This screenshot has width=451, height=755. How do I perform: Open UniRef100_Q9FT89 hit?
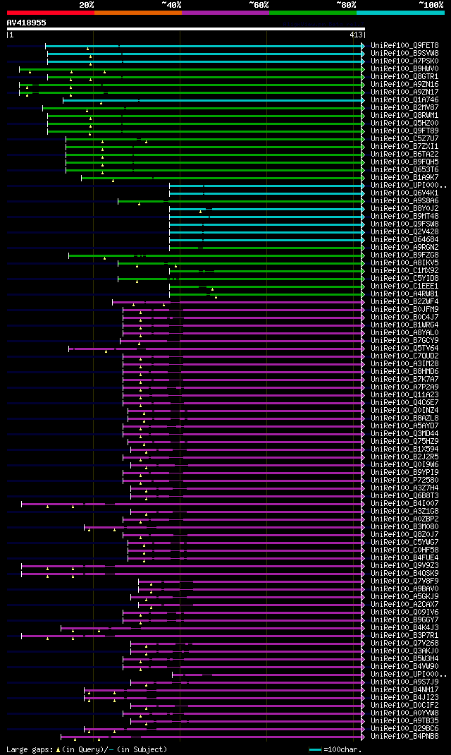(x=404, y=131)
